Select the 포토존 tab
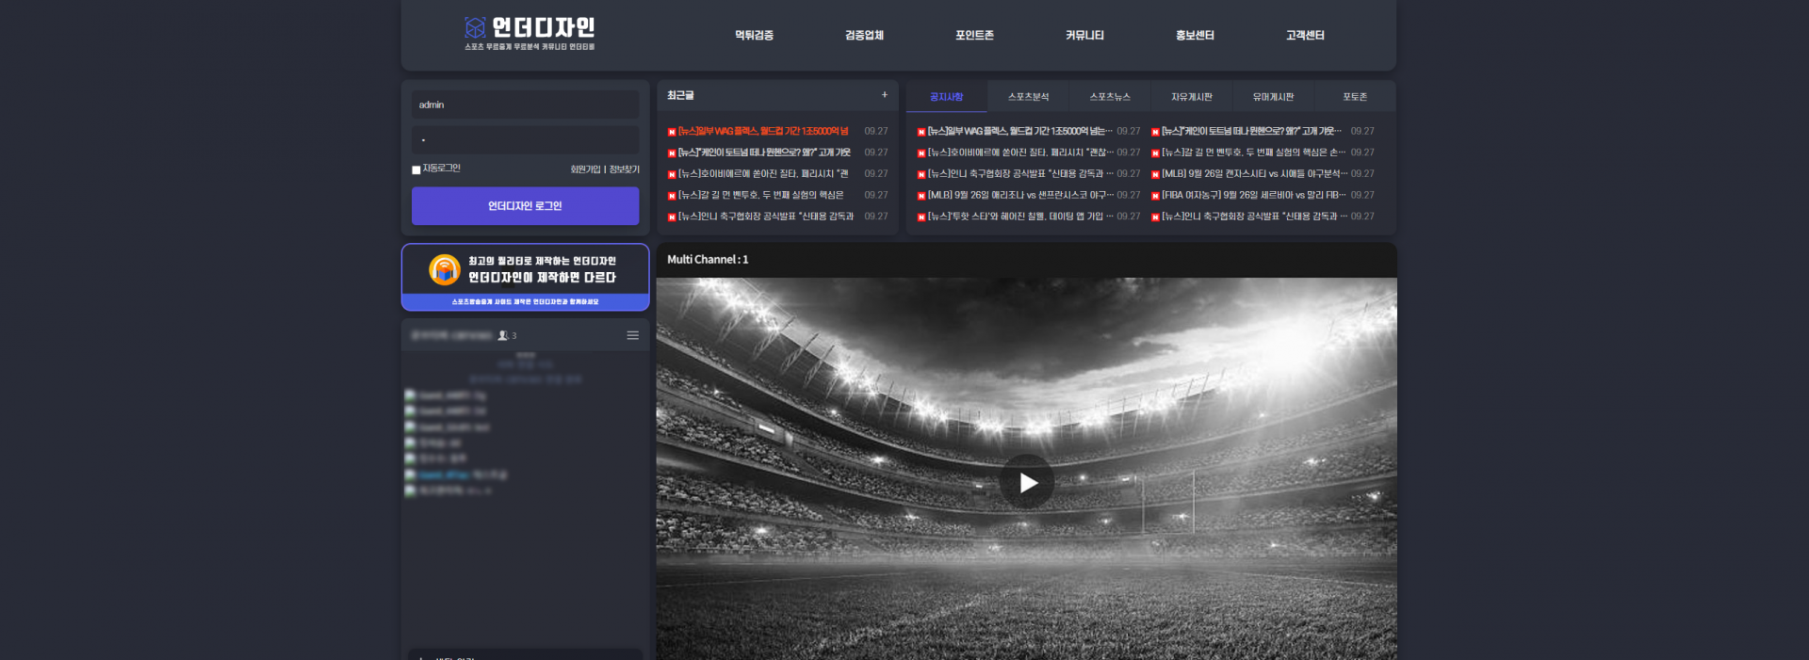This screenshot has width=1809, height=660. 1355,97
